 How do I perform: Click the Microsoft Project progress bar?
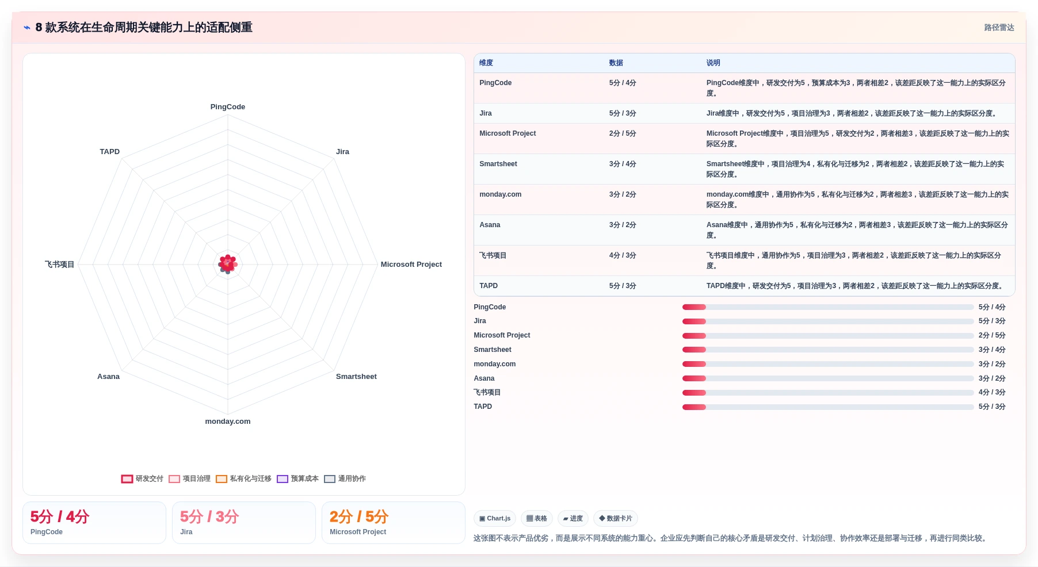coord(828,336)
